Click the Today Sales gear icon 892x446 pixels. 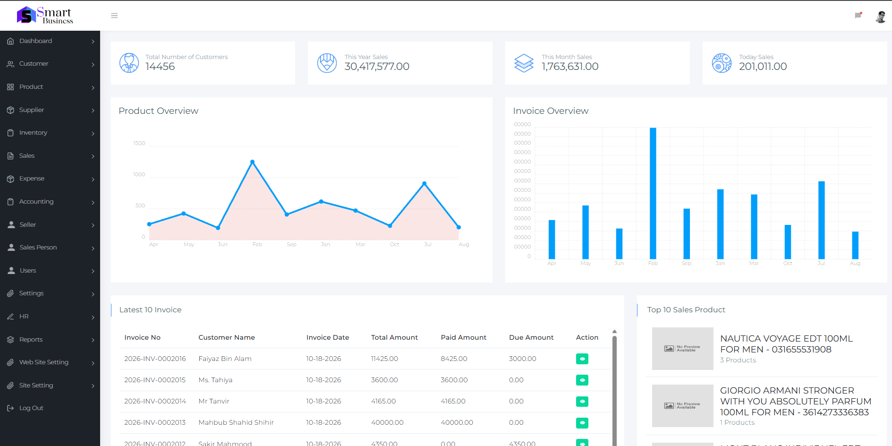722,63
